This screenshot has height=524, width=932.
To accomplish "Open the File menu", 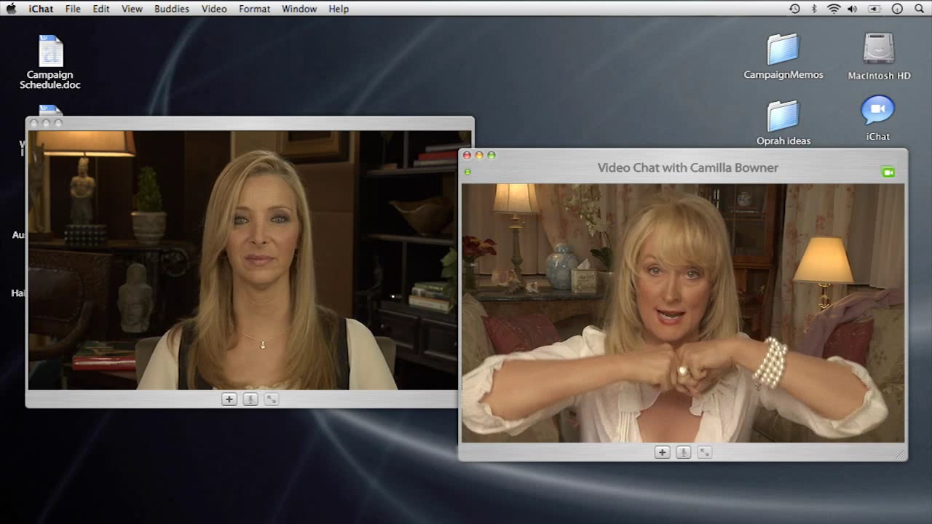I will pos(73,9).
